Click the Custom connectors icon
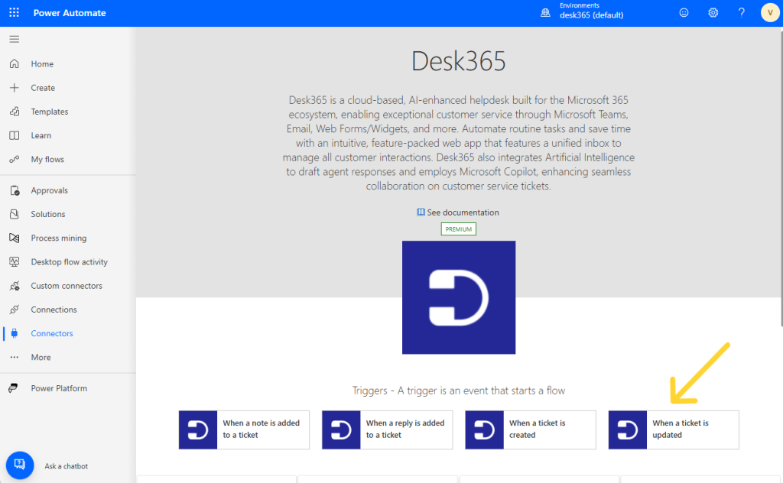This screenshot has height=483, width=783. coord(14,286)
